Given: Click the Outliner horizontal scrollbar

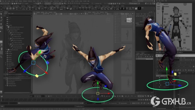Looking at the screenshot, I should 17,93.
